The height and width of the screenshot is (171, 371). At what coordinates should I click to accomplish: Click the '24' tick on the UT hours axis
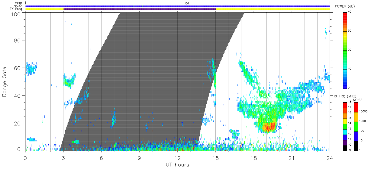click(x=330, y=158)
